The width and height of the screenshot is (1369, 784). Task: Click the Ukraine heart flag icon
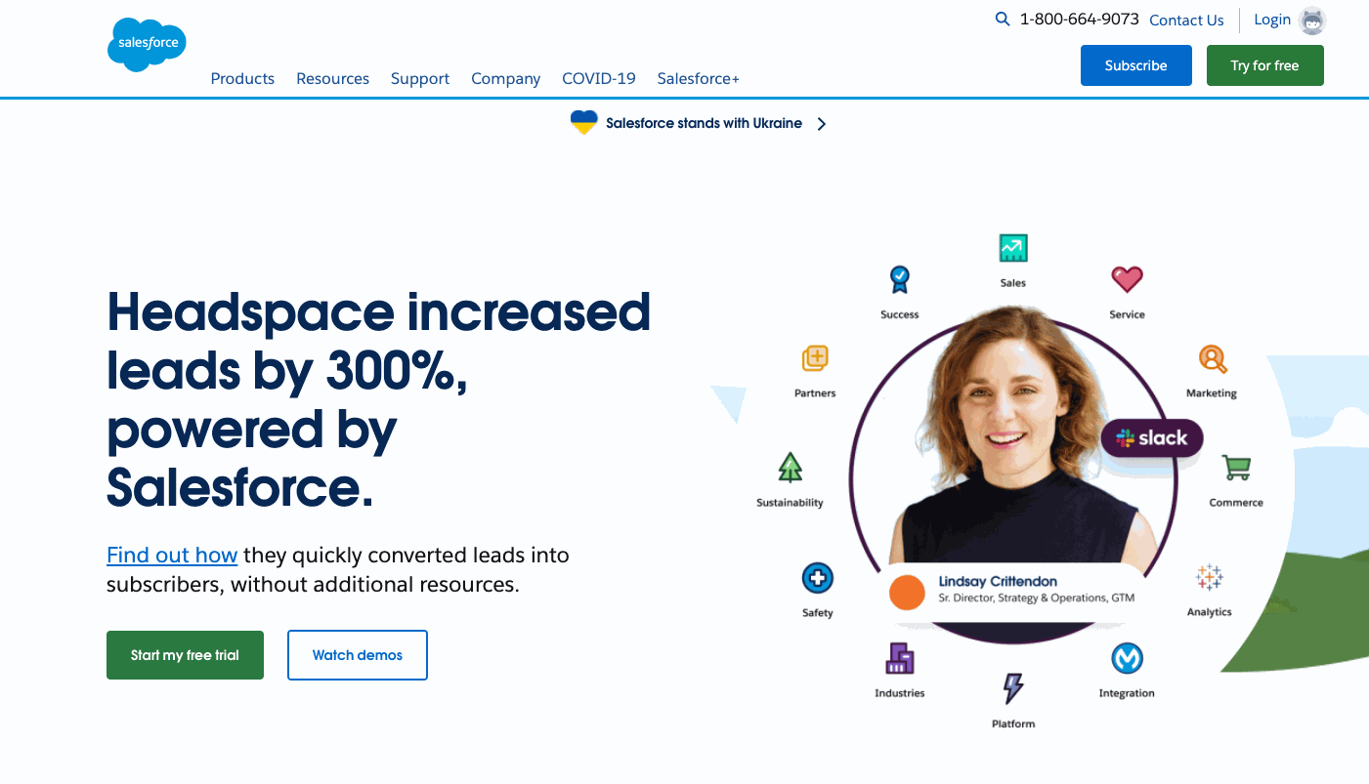point(583,123)
